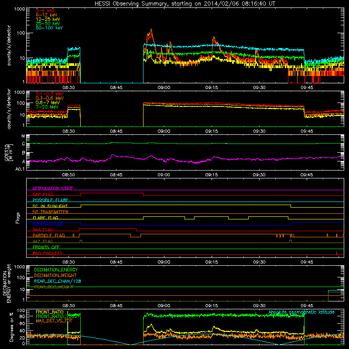Select the yellow '12-25 keV' legend label
This screenshot has width=349, height=349.
(48, 19)
